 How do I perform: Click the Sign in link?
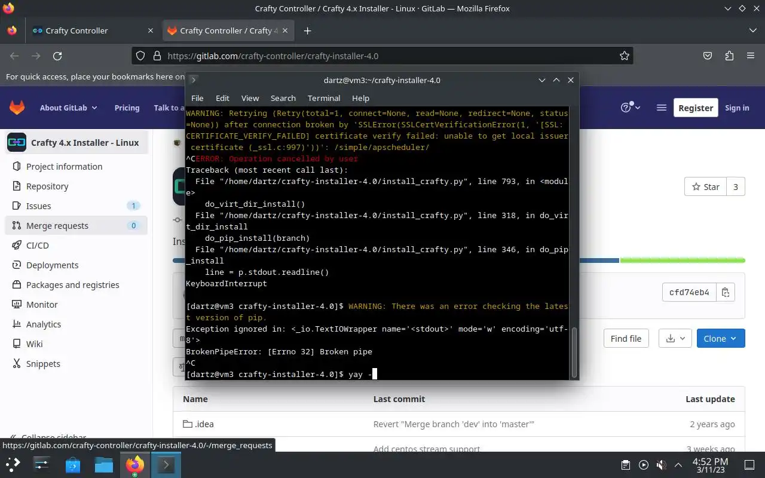tap(737, 108)
